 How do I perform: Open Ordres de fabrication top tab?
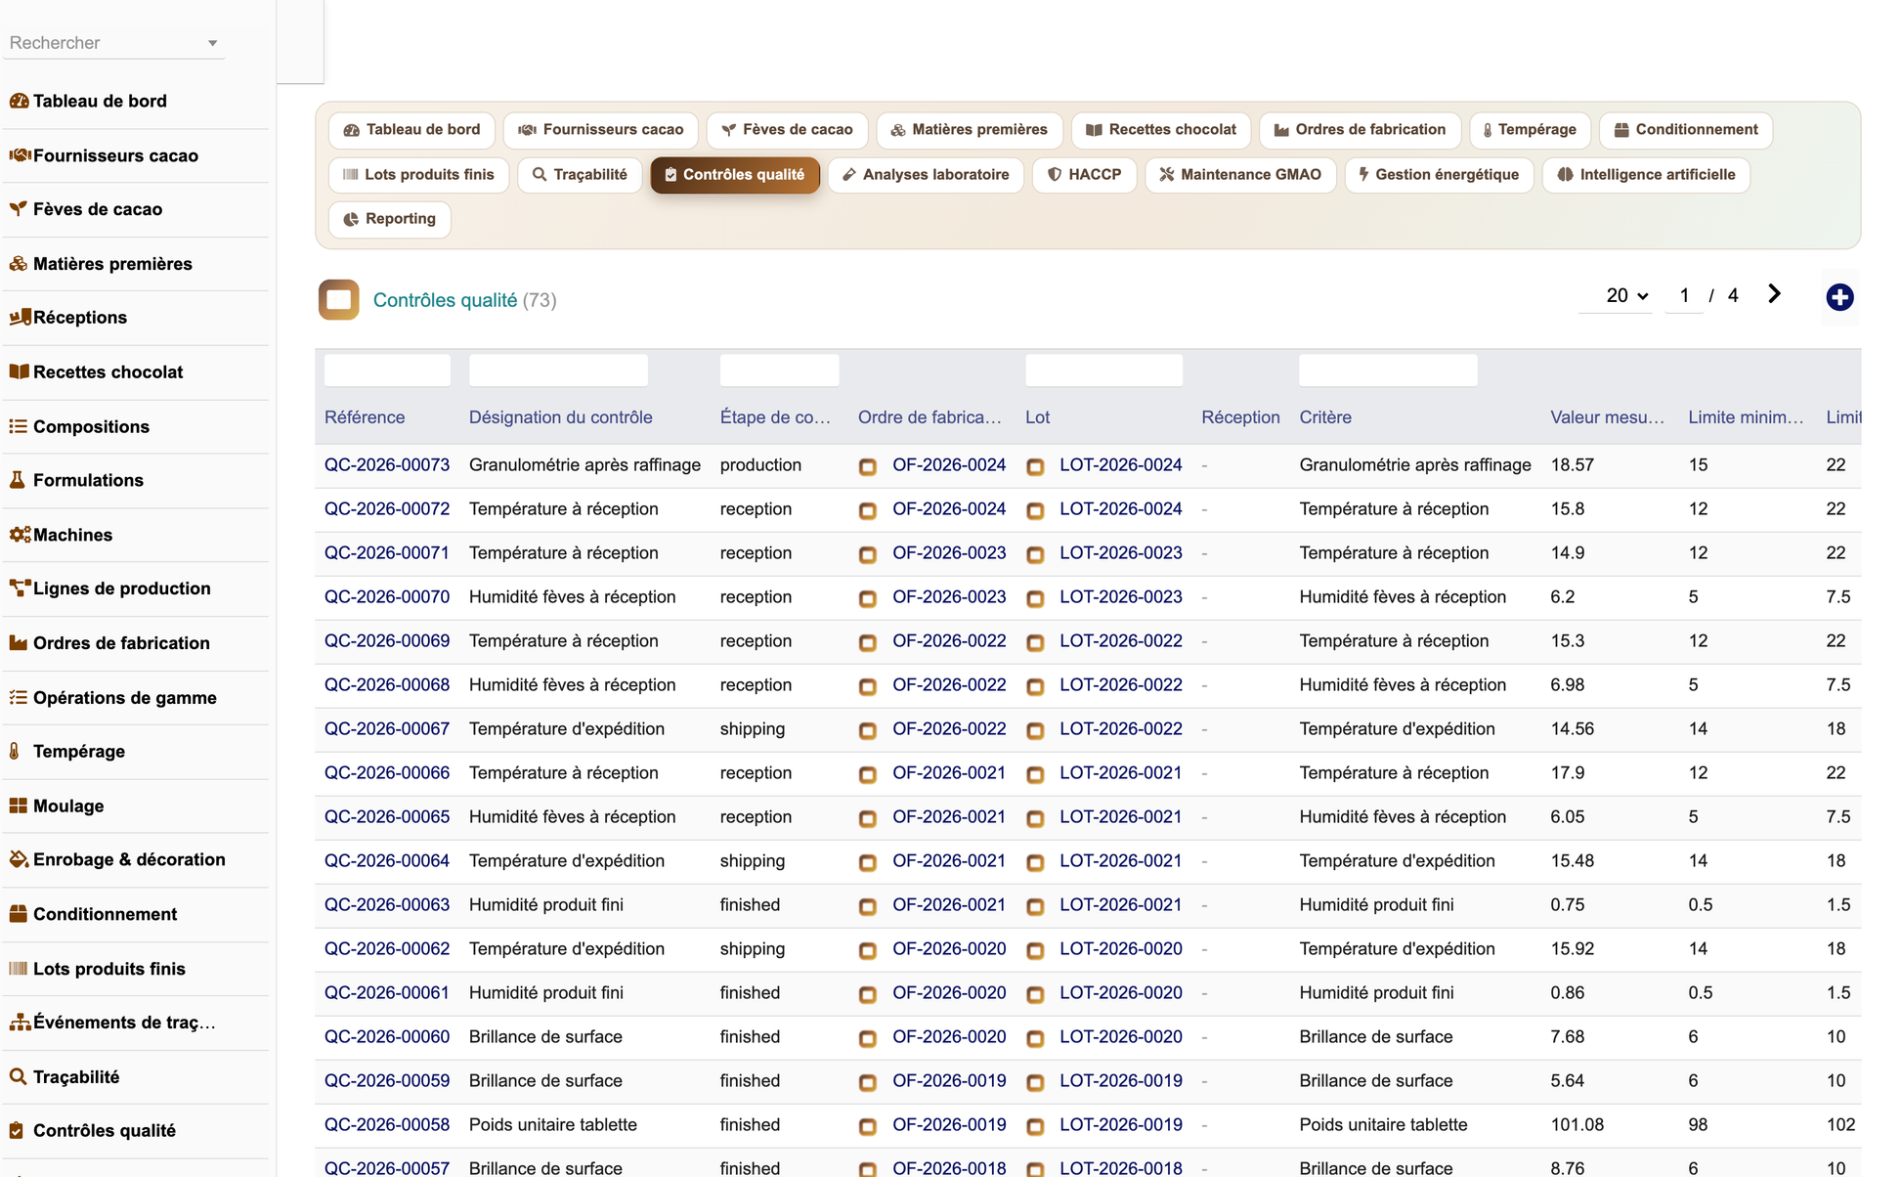click(1360, 130)
